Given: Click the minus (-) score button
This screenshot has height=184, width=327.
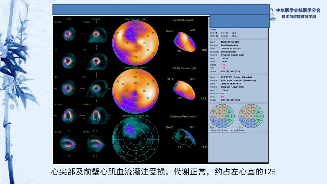Looking at the screenshot, I should point(221,131).
